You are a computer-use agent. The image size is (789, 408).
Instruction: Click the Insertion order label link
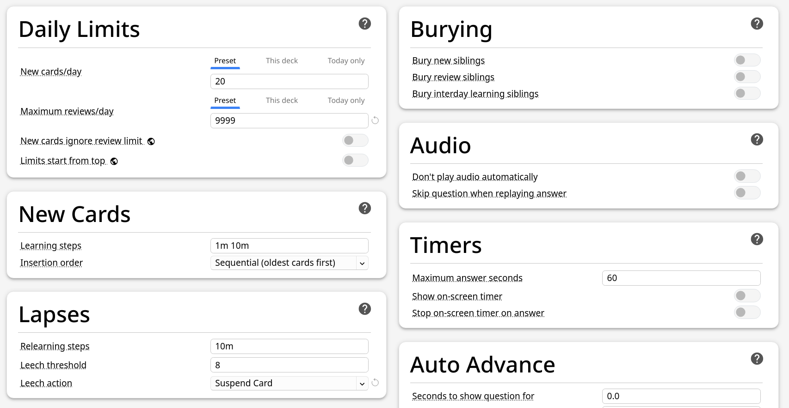[51, 263]
